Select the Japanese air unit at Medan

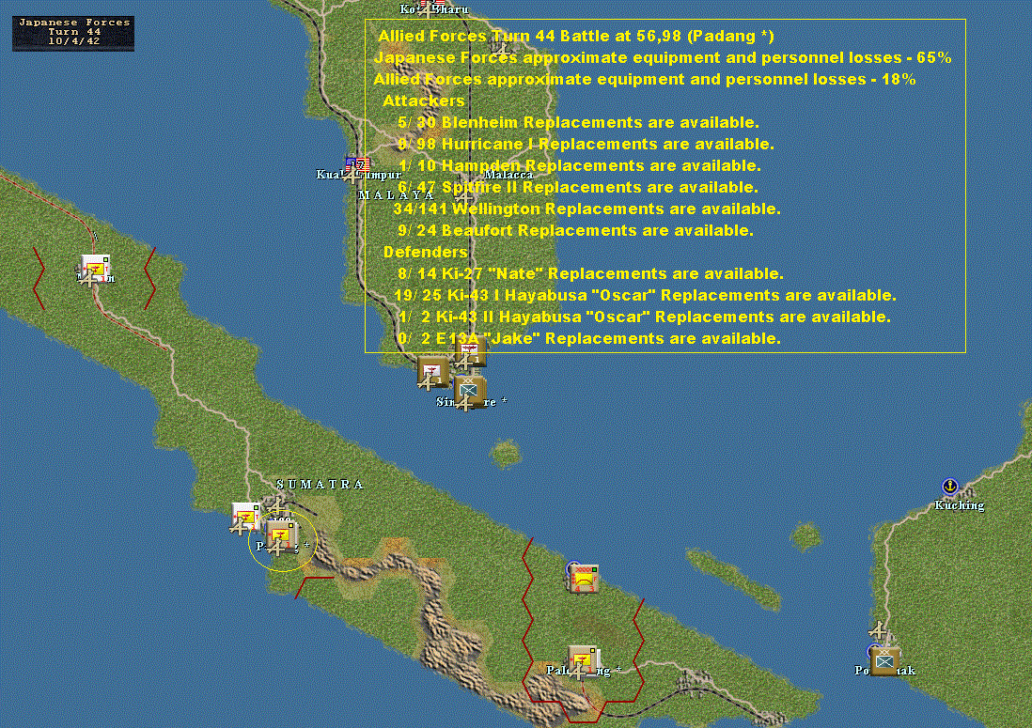tap(96, 269)
